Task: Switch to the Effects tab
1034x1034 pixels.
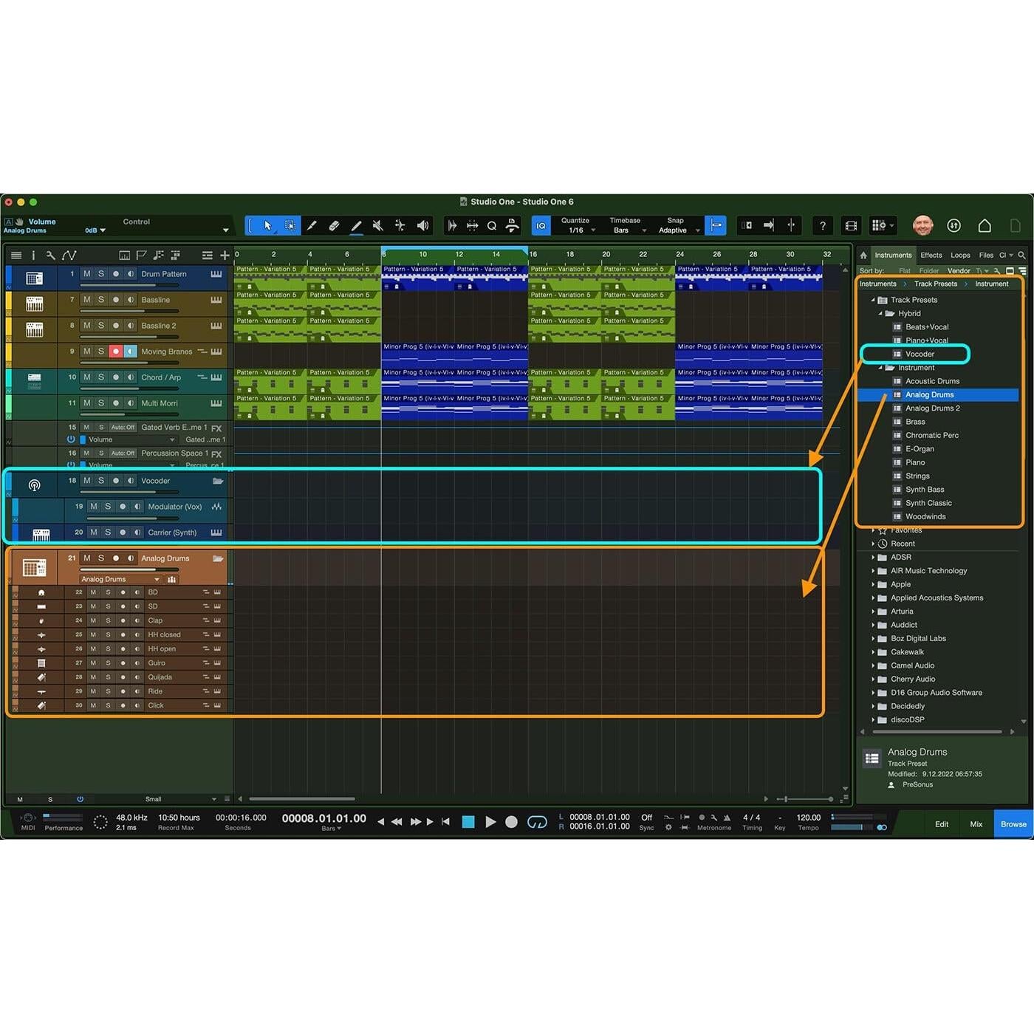Action: [931, 255]
